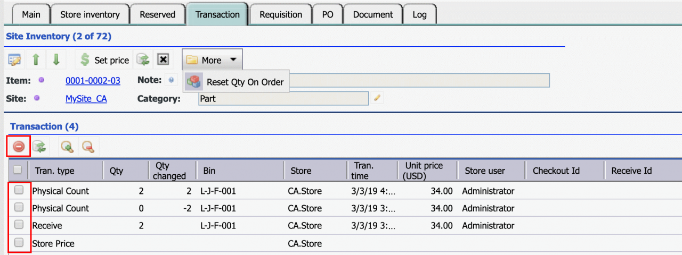Refresh Site Inventory using icon beside Set price
The image size is (682, 255).
coord(143,59)
